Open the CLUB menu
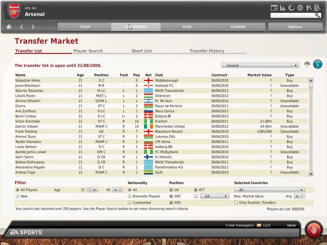 (187, 27)
